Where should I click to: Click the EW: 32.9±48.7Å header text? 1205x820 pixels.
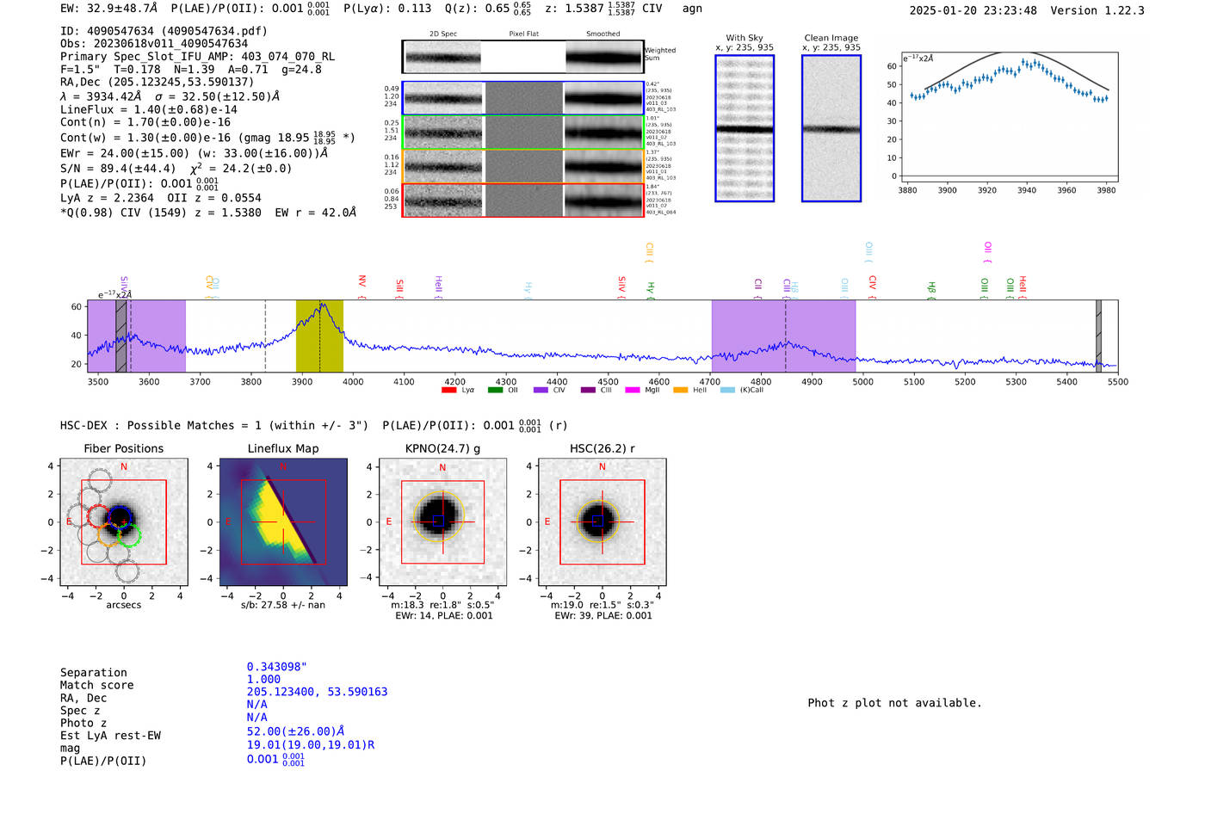click(109, 9)
